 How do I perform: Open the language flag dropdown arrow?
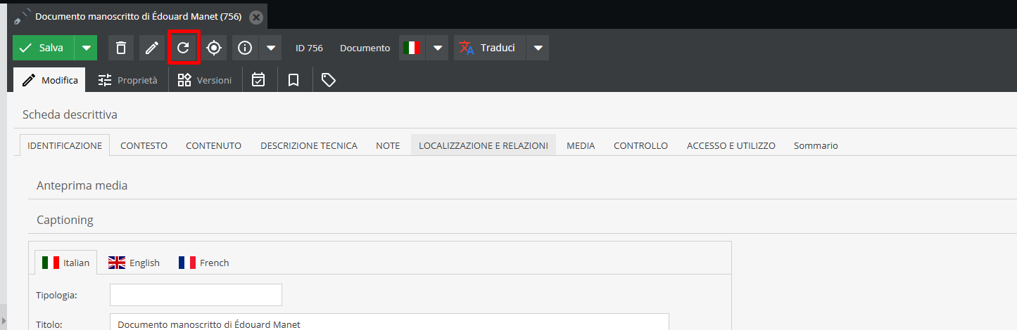437,48
